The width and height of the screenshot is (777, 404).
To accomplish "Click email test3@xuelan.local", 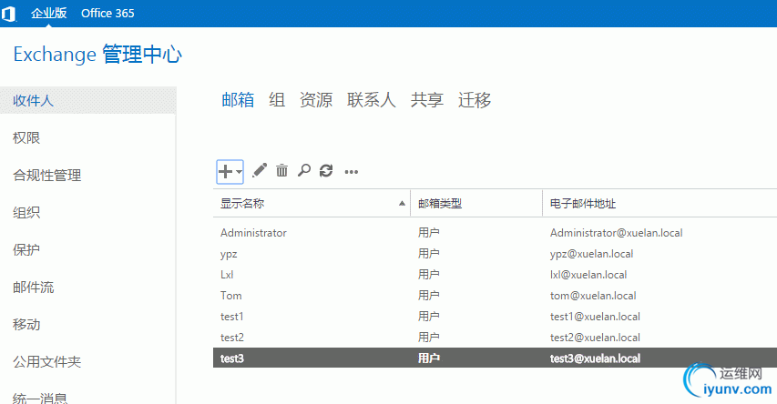I will (x=595, y=359).
